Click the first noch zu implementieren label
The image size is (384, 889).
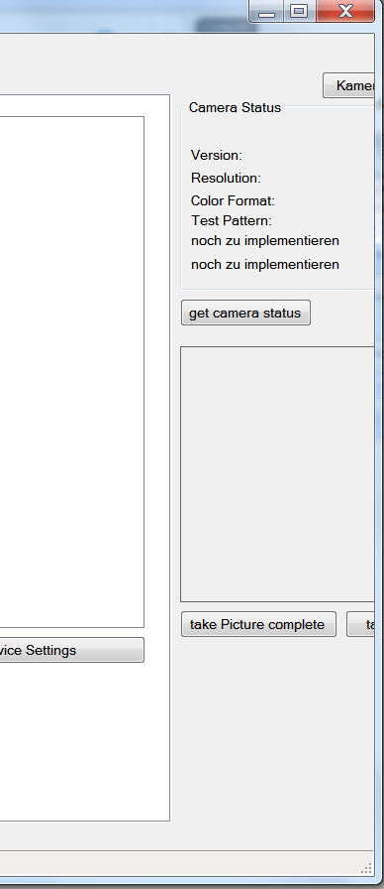point(265,240)
